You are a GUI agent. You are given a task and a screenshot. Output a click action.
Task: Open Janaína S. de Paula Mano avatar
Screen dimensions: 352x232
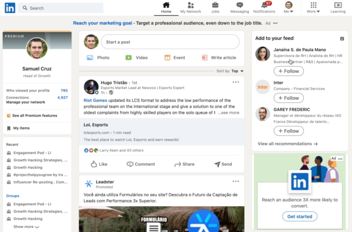(263, 54)
